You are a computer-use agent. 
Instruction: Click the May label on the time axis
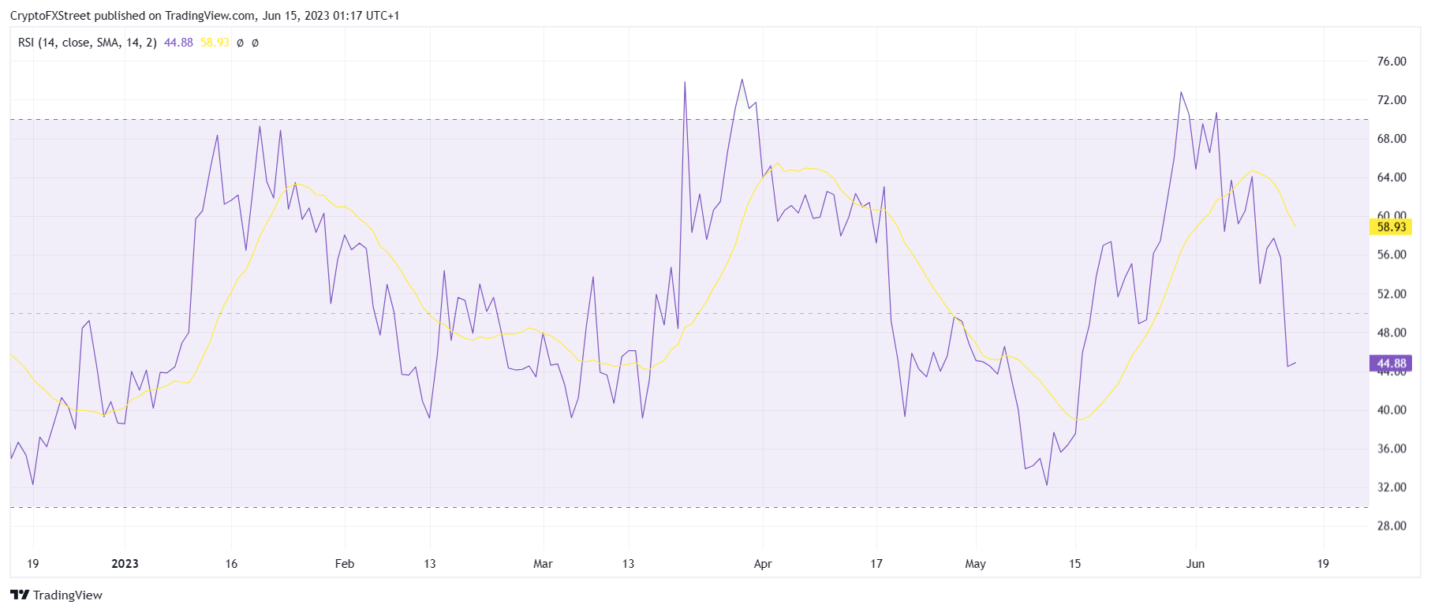(x=976, y=564)
